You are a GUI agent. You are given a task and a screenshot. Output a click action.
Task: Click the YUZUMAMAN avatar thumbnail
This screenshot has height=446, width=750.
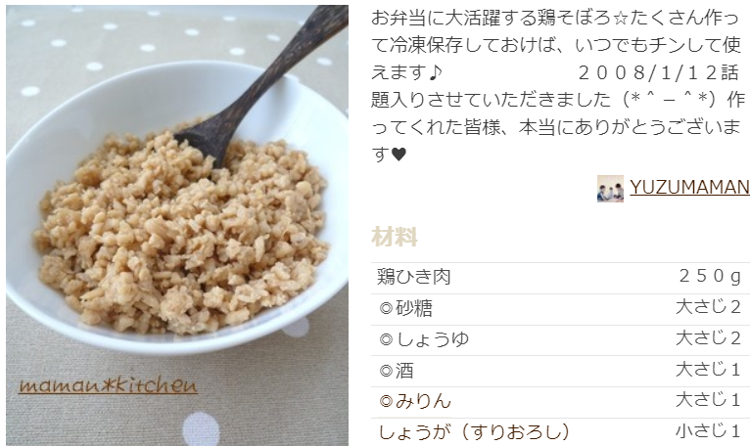(610, 189)
